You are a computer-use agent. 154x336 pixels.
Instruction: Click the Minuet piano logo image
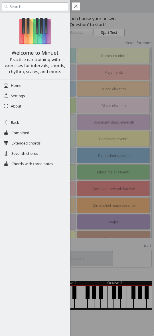tap(35, 31)
